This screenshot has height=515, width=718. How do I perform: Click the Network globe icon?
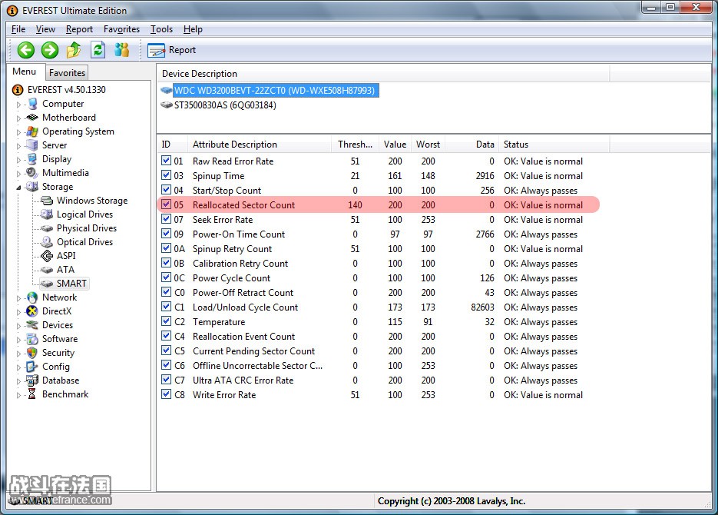32,297
